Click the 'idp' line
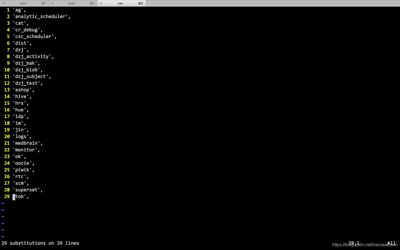Screen dimensions: 400x250 [x=21, y=117]
